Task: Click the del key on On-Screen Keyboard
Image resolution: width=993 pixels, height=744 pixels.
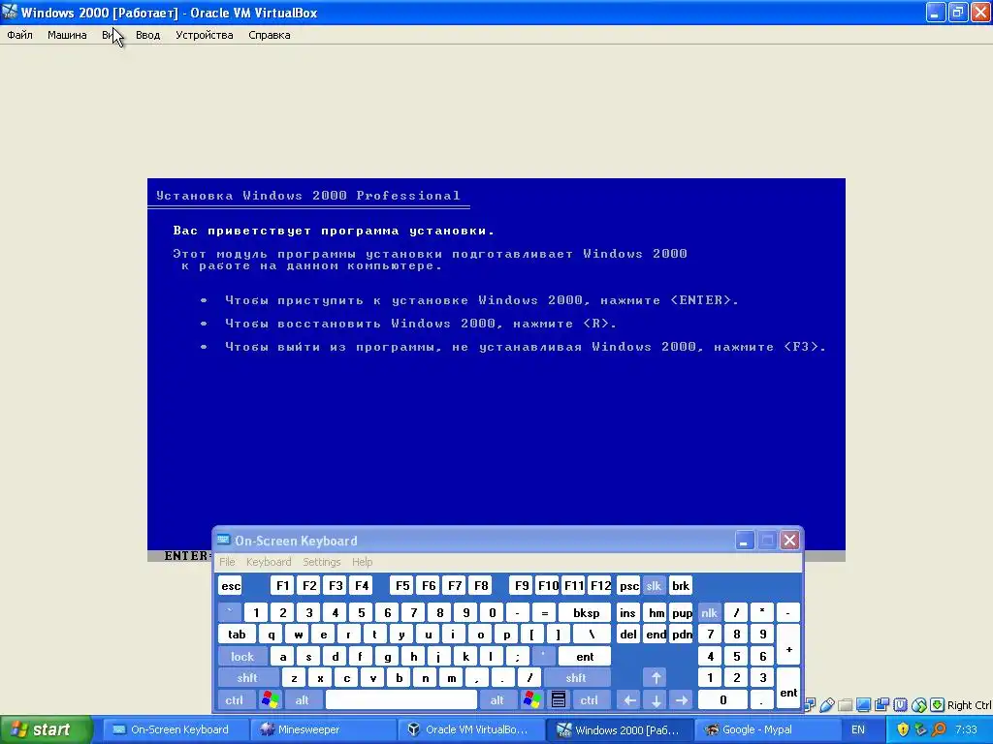Action: pos(628,634)
